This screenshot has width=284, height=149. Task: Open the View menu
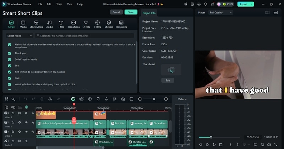[70, 4]
